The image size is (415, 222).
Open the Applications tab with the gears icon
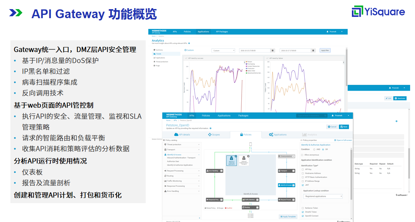[278, 135]
